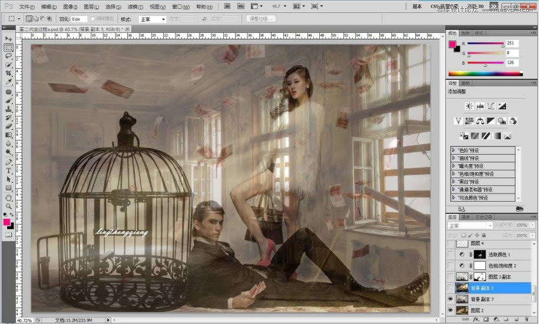Launch Bridge with the Br icon
Image resolution: width=539 pixels, height=324 pixels.
click(x=228, y=6)
